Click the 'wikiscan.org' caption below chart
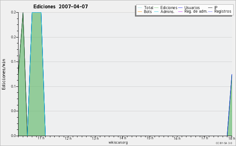Screen dimensions: 236x146 click(118, 142)
